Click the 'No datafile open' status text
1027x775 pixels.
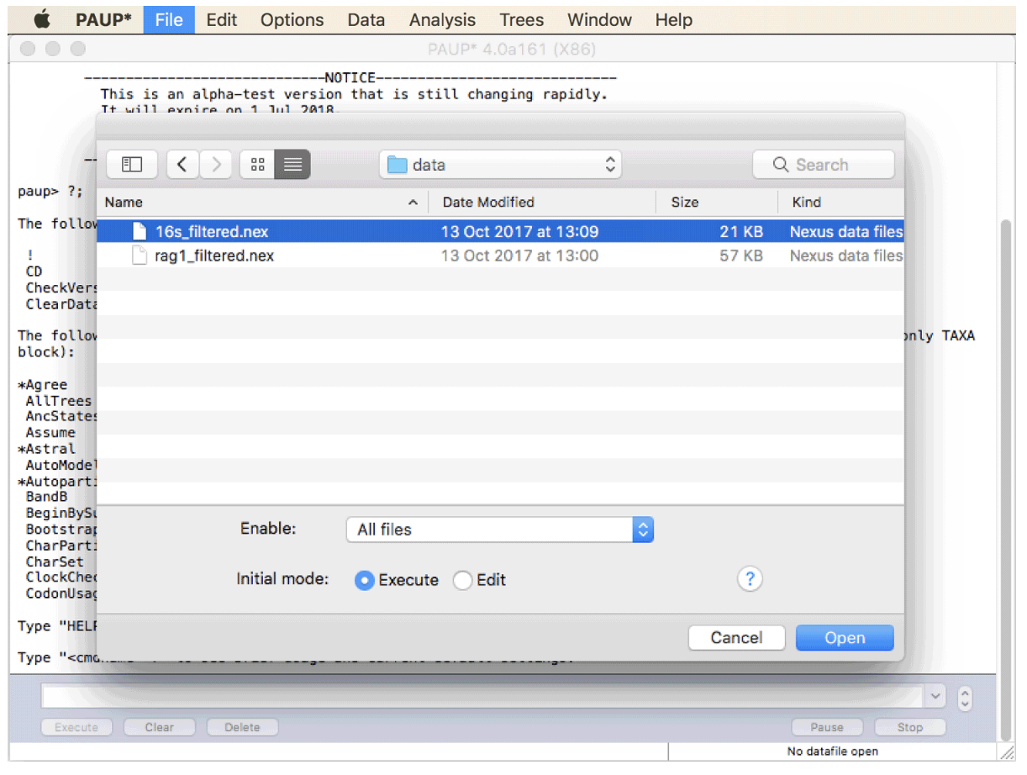coord(833,751)
